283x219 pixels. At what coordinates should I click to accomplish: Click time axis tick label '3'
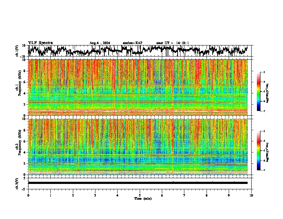(x=95, y=195)
